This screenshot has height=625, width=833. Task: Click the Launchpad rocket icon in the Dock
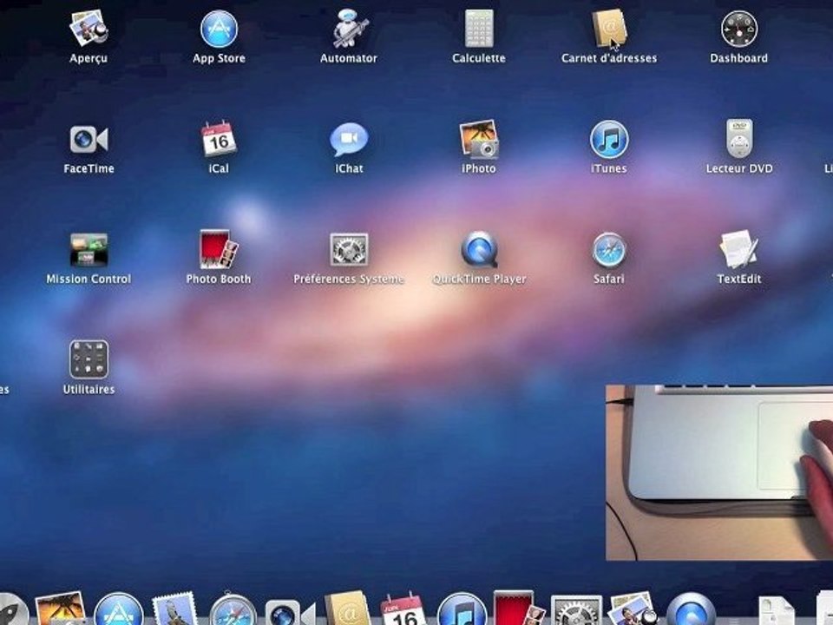[11, 610]
